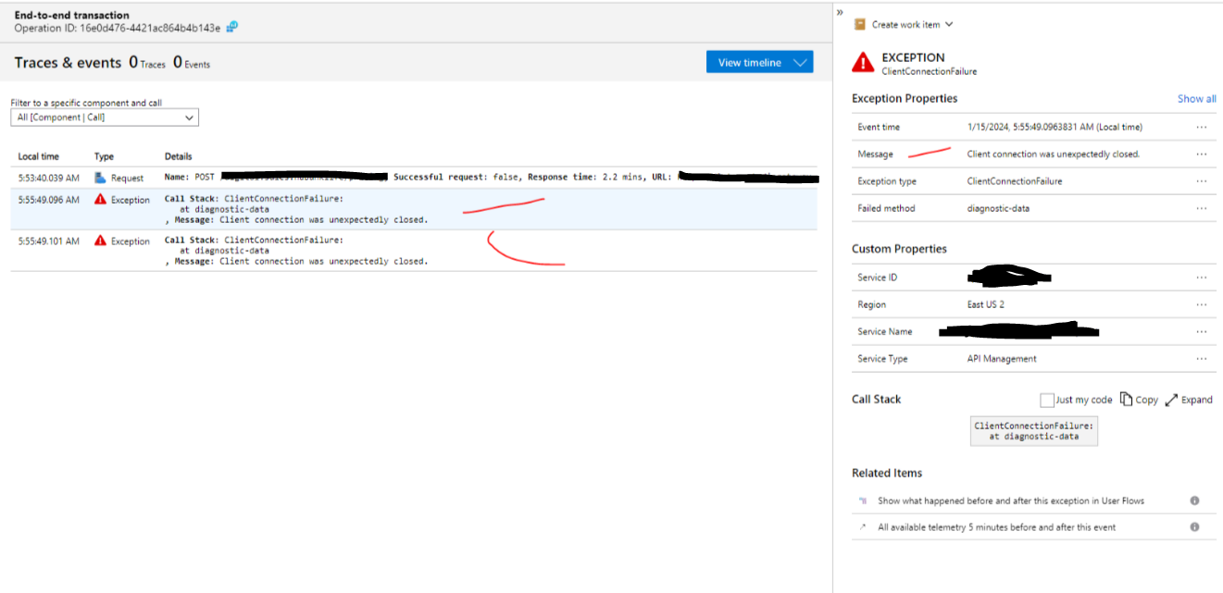Open the ellipsis menu for Event time
The height and width of the screenshot is (593, 1223).
click(1201, 126)
